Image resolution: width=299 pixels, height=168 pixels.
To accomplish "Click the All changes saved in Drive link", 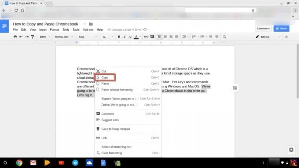I will point(124,30).
